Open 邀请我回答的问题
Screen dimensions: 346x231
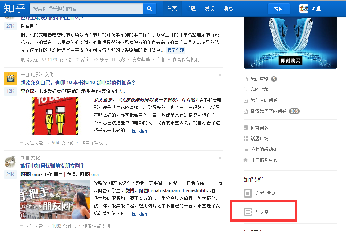click(265, 111)
